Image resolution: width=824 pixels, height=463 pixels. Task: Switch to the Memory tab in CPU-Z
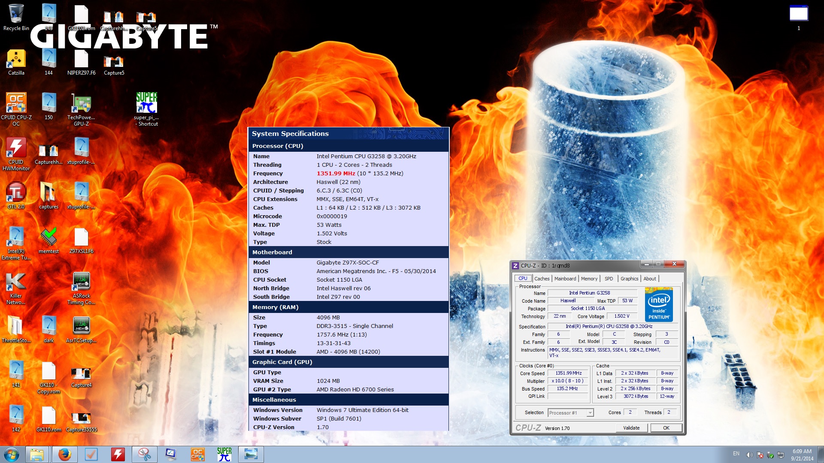click(589, 279)
